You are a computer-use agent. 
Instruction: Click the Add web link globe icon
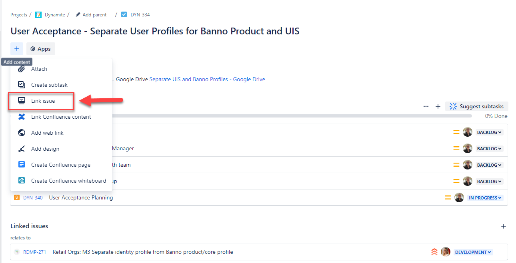22,133
